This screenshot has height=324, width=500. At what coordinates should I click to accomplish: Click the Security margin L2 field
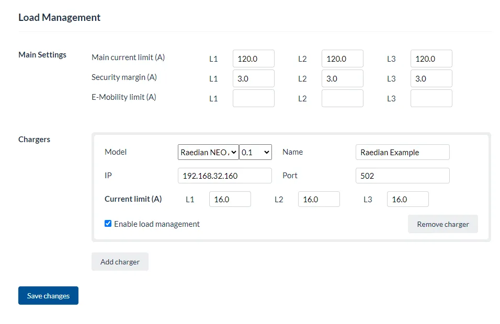coord(343,78)
